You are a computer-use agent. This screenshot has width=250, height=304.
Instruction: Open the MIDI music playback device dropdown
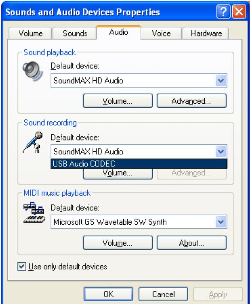221,222
